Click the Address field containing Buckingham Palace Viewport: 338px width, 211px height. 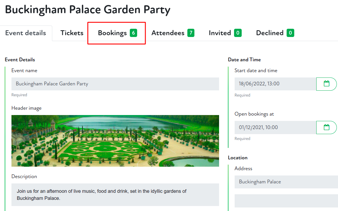(286, 182)
